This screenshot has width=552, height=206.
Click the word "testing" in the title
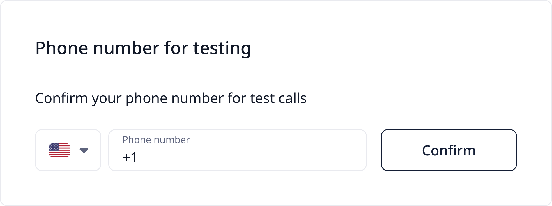222,48
